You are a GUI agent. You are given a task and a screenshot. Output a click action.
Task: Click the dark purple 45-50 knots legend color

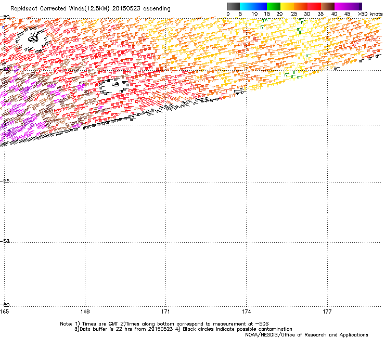(355, 6)
